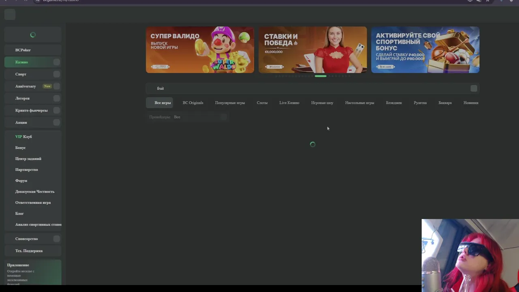Open the BCPoker sidebar item
519x292 pixels.
(x=33, y=50)
